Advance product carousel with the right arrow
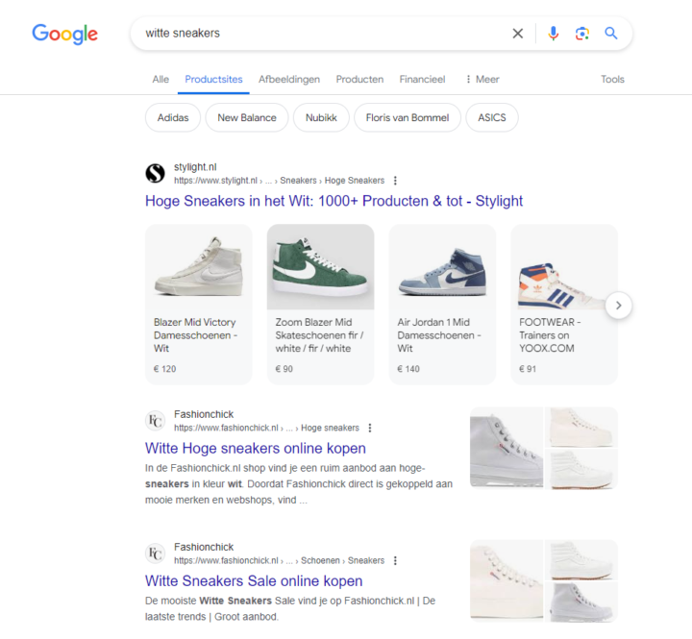Screen dimensions: 692x639 tap(619, 306)
